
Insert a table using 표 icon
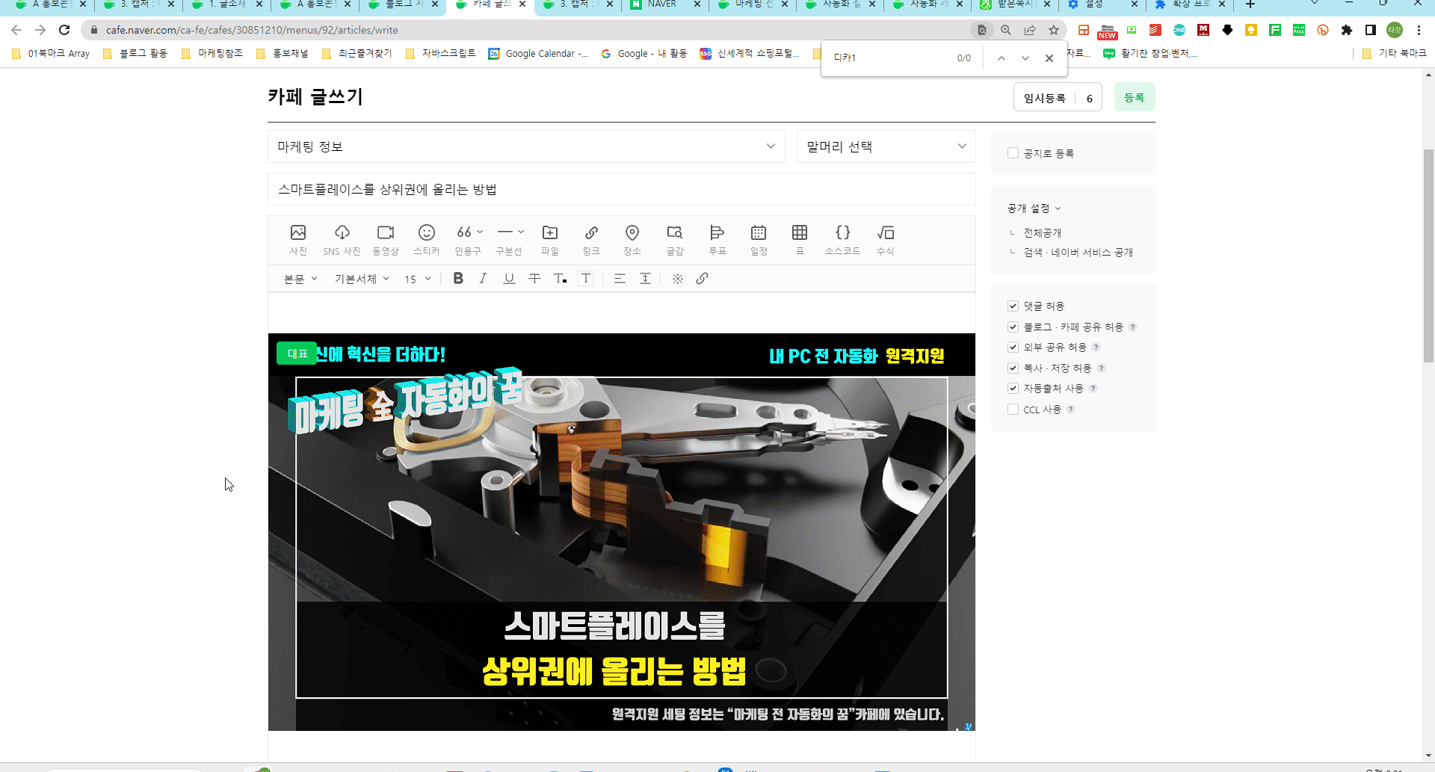[x=800, y=240]
